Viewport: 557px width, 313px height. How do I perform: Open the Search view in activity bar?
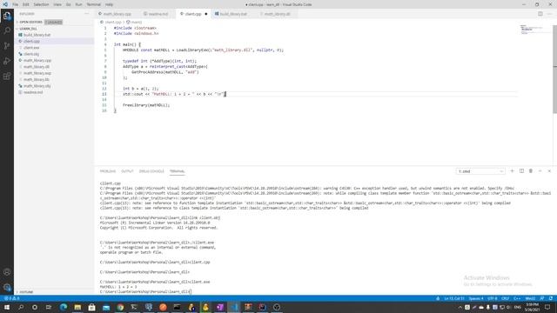click(7, 30)
